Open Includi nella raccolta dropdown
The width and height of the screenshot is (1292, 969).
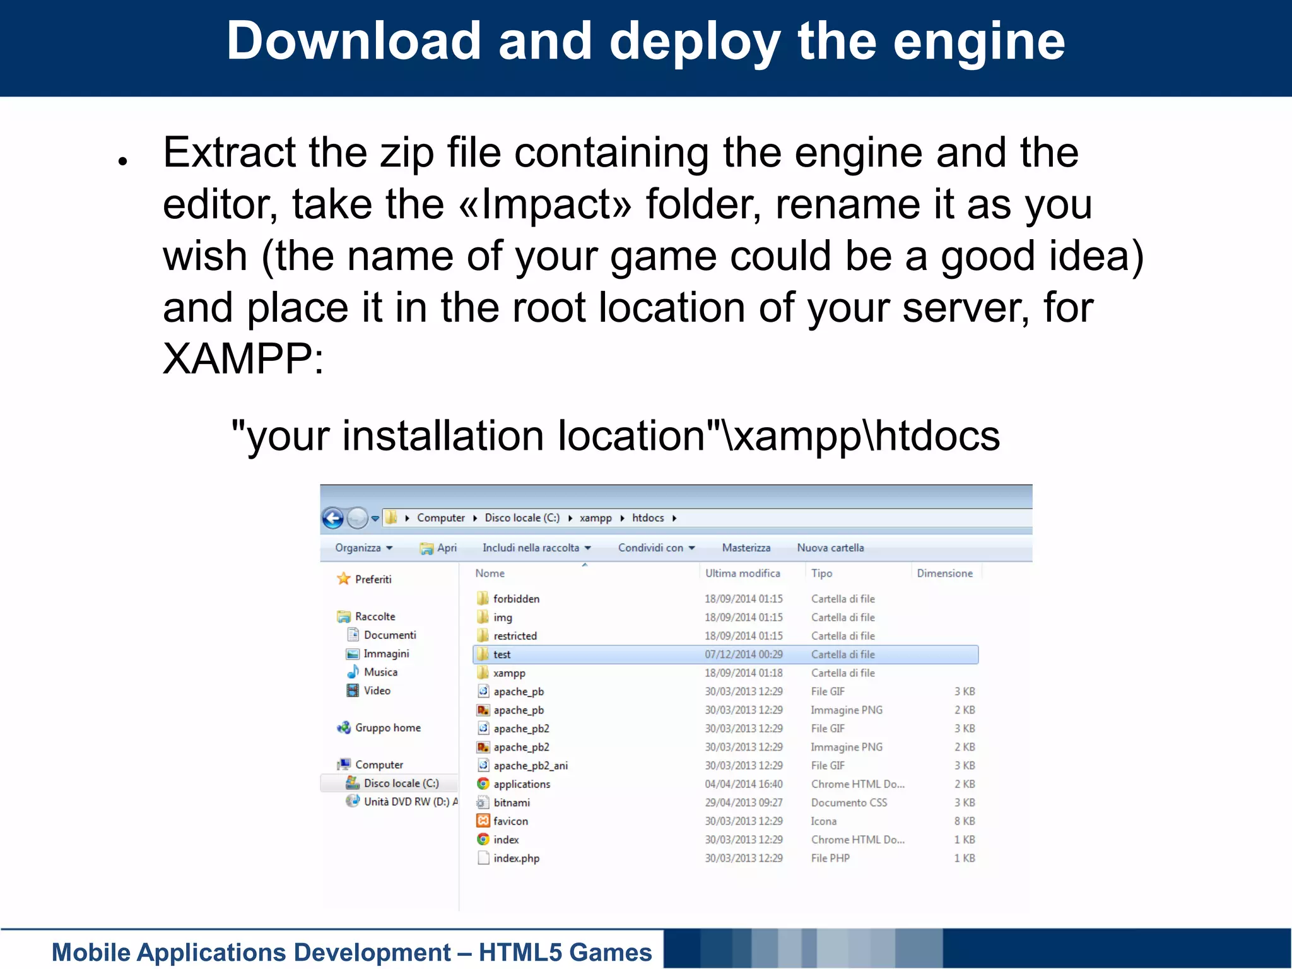pyautogui.click(x=537, y=548)
